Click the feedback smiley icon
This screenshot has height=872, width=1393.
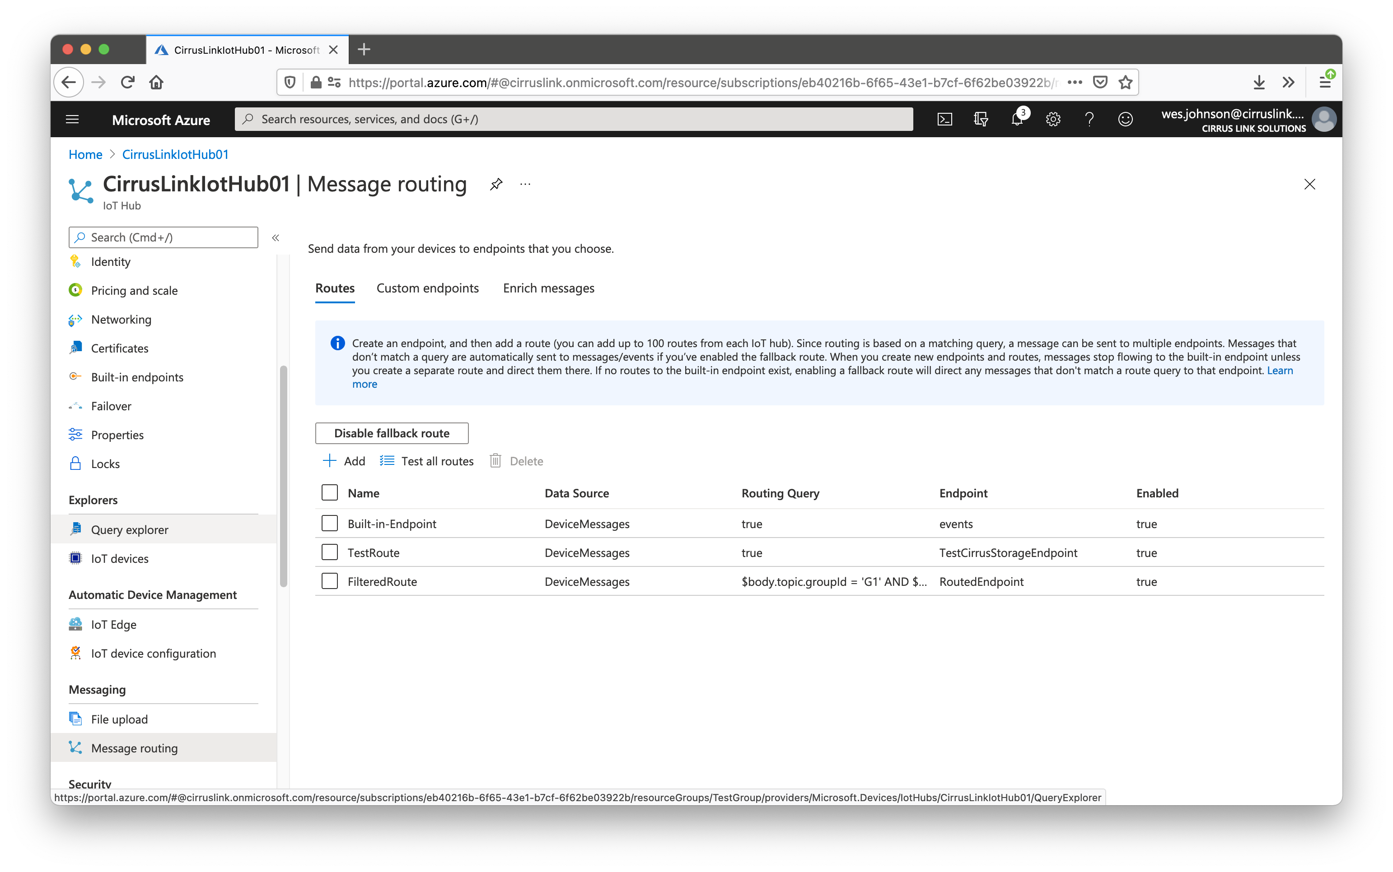pyautogui.click(x=1125, y=119)
